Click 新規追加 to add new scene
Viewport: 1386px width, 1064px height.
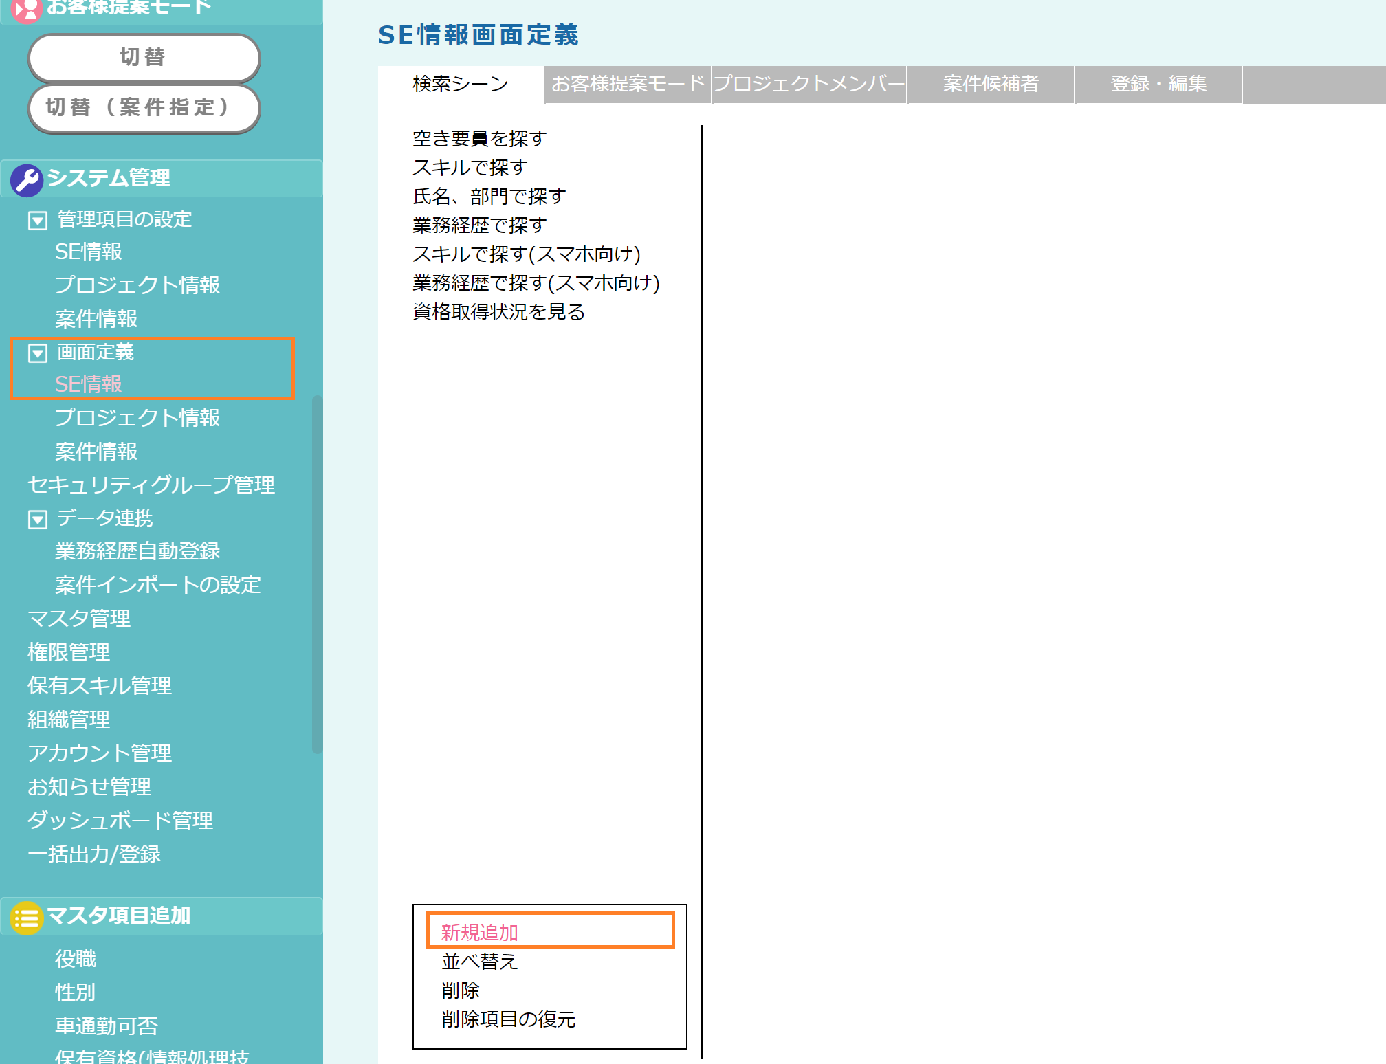pos(480,932)
